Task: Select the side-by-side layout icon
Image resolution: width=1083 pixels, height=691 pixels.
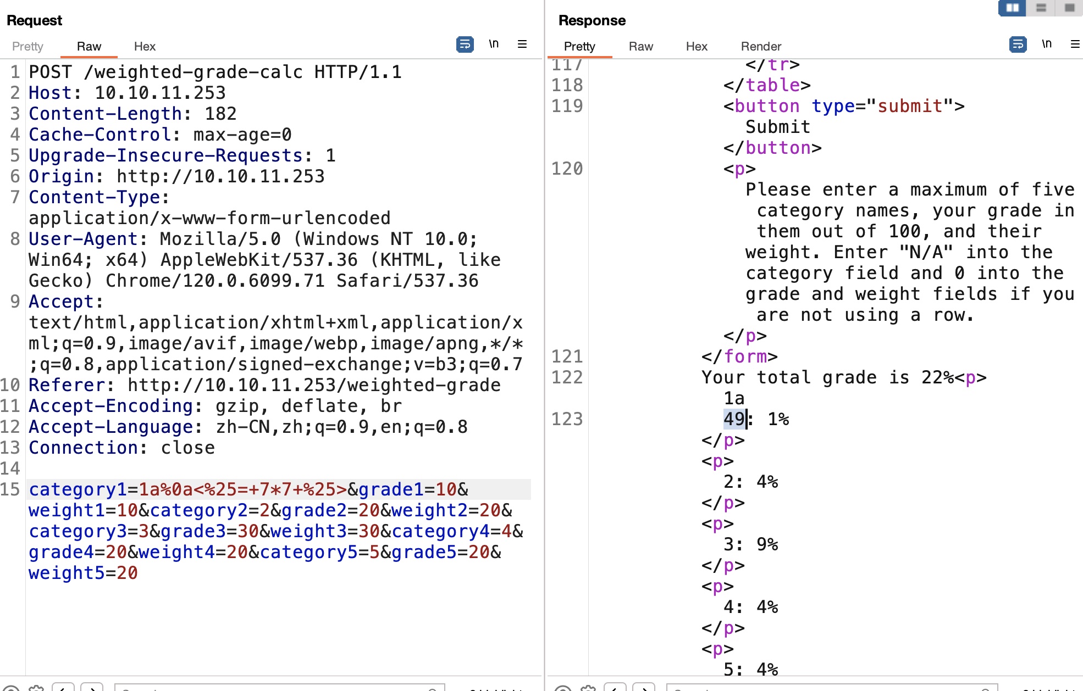Action: point(1012,8)
